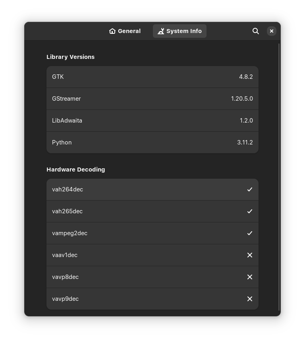
Task: Click the vertical scrollbar on the right
Action: point(279,177)
